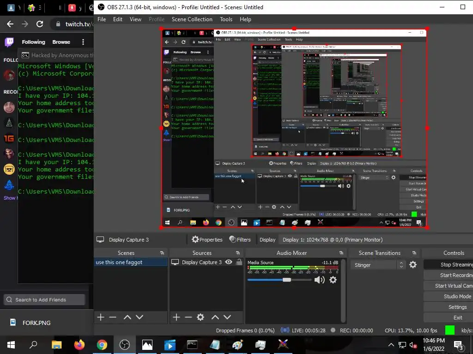Remove selected scene with the minus icon
The height and width of the screenshot is (354, 473).
point(113,317)
